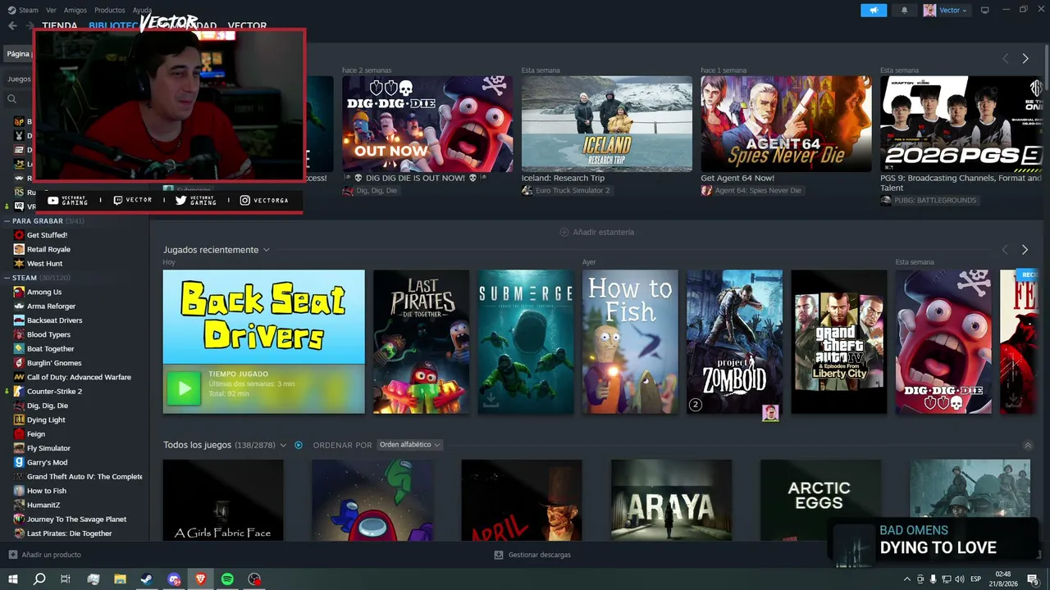The height and width of the screenshot is (590, 1050).
Task: Click the Counter-Strike 2 sidebar icon
Action: pos(19,391)
